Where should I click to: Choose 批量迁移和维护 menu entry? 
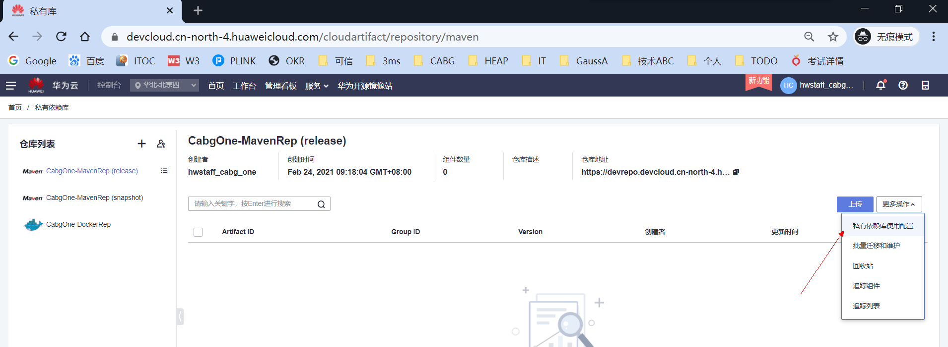[883, 246]
